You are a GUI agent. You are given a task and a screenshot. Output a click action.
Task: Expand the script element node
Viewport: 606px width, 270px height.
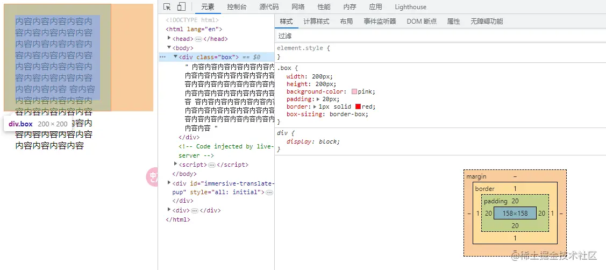[175, 164]
